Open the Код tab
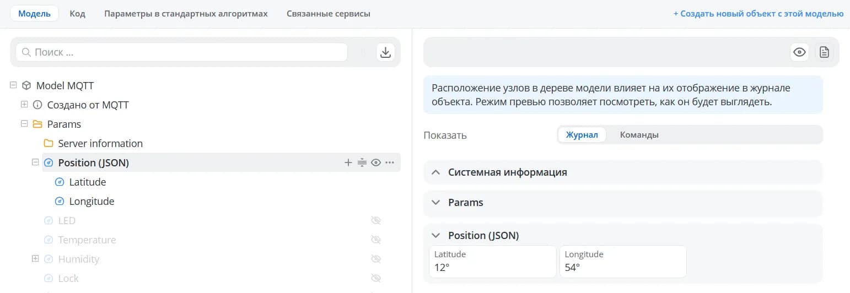 pos(77,14)
